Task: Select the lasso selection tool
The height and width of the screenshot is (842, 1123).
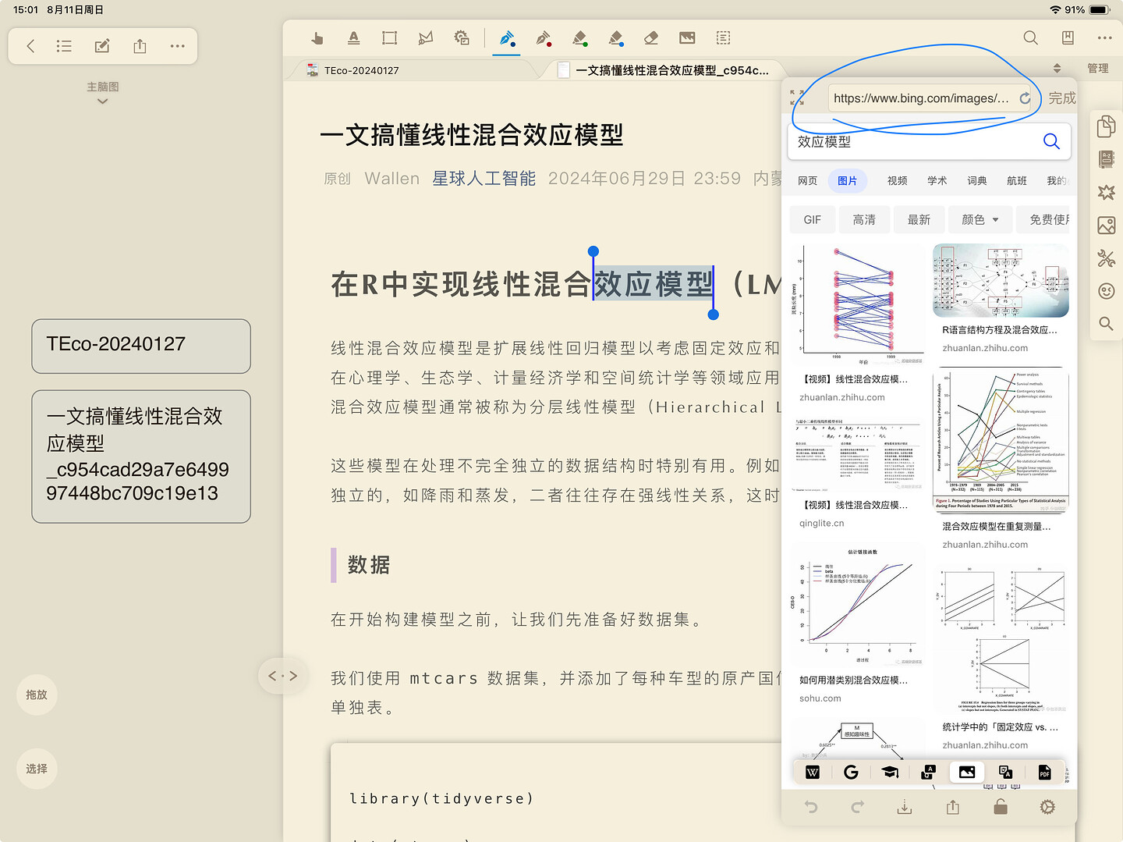Action: tap(426, 37)
